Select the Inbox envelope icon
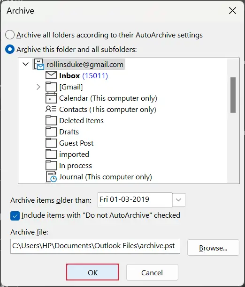Screen dimensions: 245x287 51,75
